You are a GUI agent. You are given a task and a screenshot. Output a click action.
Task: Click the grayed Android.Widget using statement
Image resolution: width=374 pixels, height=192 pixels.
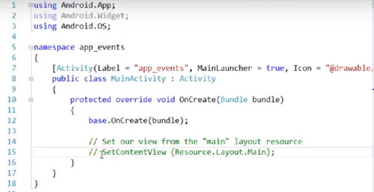[x=81, y=15]
